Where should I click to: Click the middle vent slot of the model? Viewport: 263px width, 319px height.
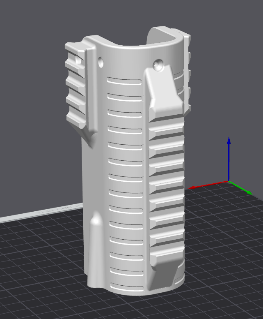125,178
